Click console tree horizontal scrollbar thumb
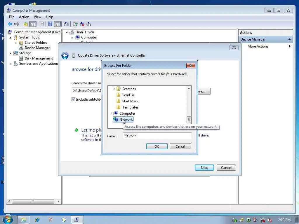Viewport: 299px width, 224px height. pyautogui.click(x=33, y=201)
